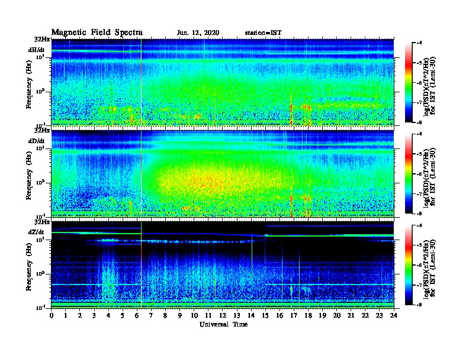The width and height of the screenshot is (469, 362).
Task: Click the dD/dt panel label
Action: click(37, 141)
